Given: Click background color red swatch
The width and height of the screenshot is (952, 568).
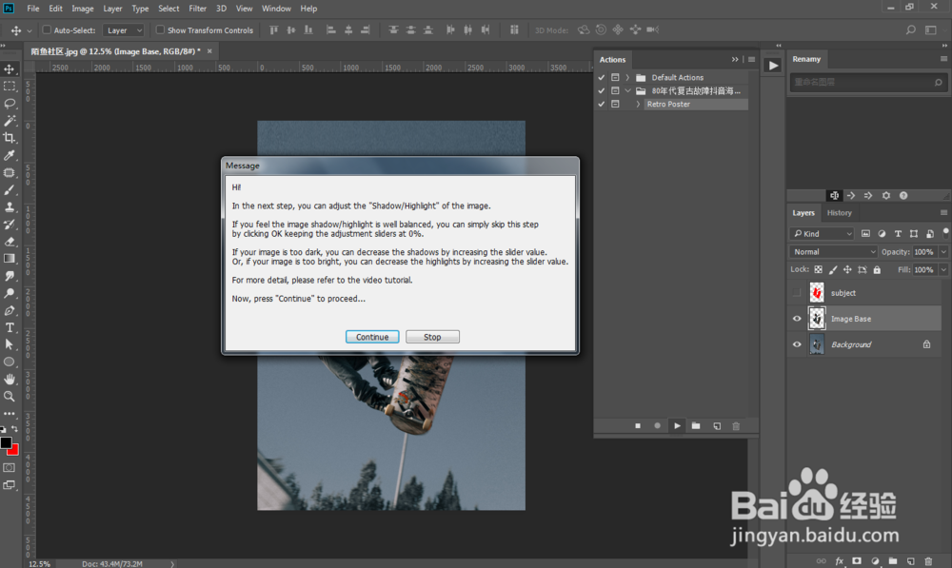Looking at the screenshot, I should point(14,451).
